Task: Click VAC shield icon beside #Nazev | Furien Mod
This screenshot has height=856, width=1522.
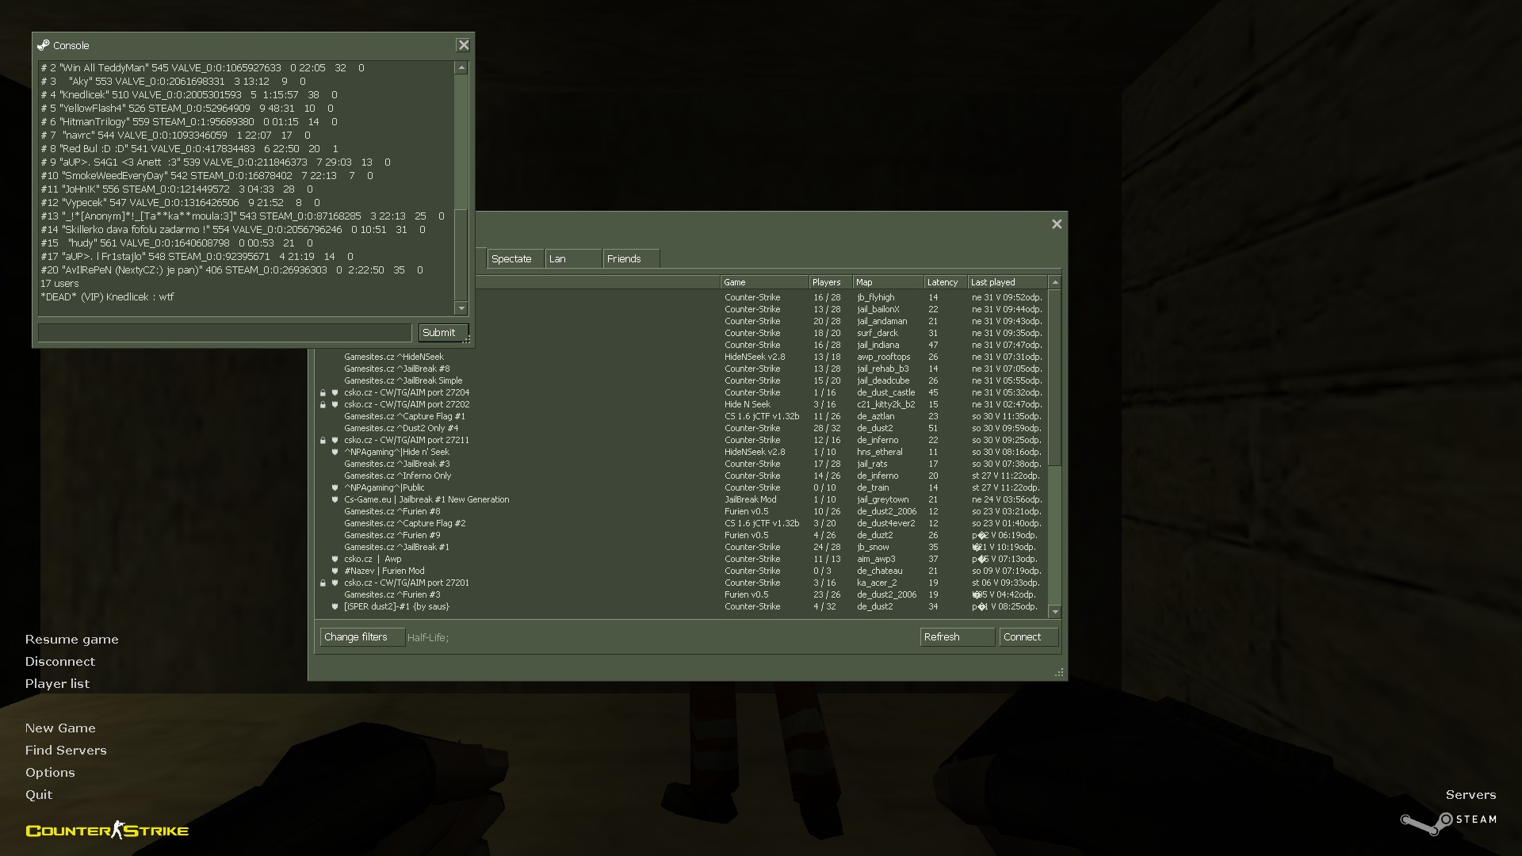Action: coord(335,571)
